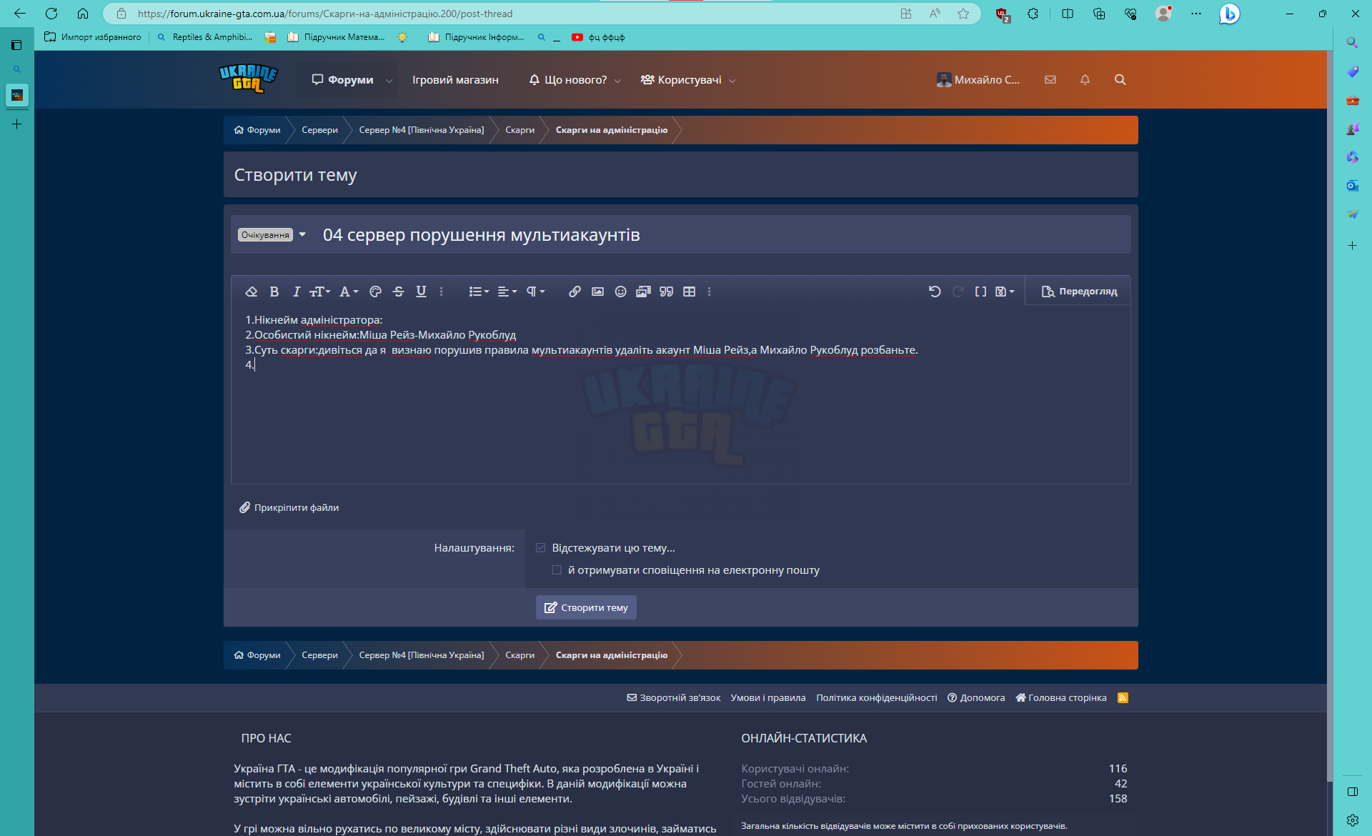Refresh the browser page
This screenshot has height=836, width=1372.
51,14
